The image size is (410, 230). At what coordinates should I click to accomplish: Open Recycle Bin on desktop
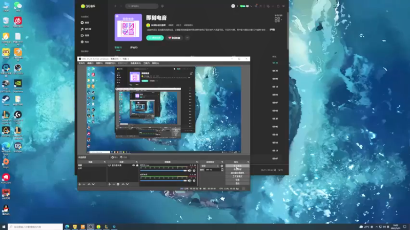(x=6, y=22)
